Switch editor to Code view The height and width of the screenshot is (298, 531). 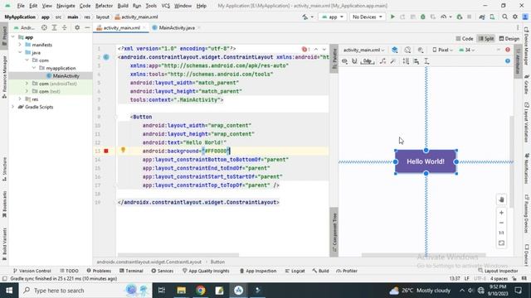(465, 39)
